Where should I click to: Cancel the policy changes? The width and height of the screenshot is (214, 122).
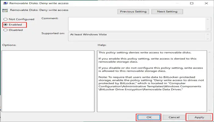[x=174, y=117]
